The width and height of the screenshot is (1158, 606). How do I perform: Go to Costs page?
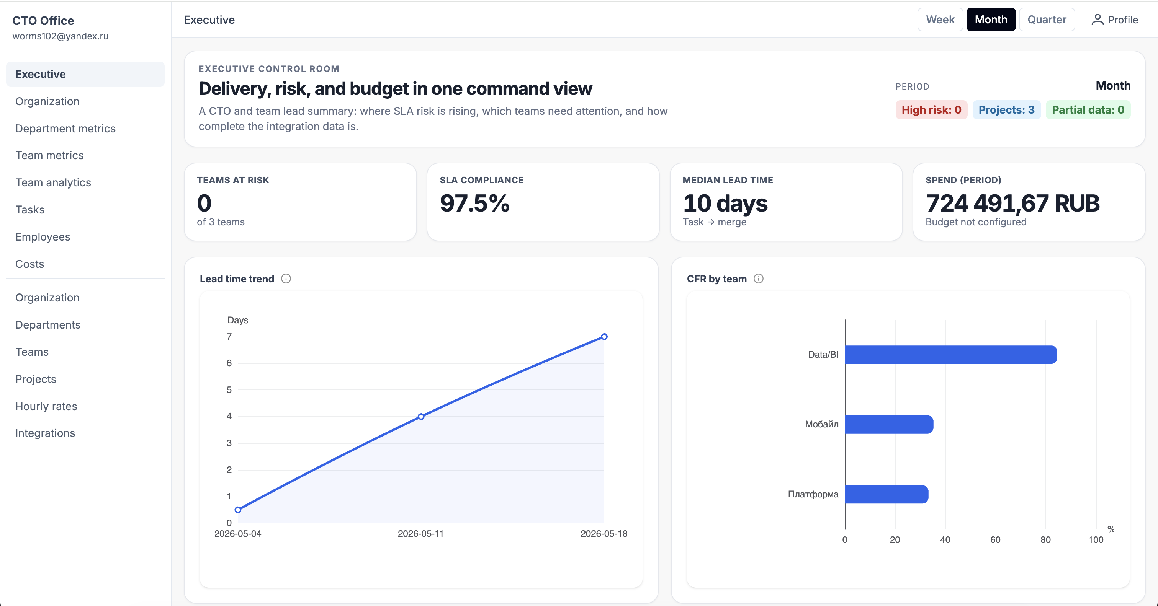(85, 264)
